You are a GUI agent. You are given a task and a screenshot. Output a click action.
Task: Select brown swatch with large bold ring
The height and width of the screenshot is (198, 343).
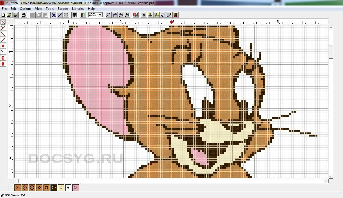tap(47, 187)
